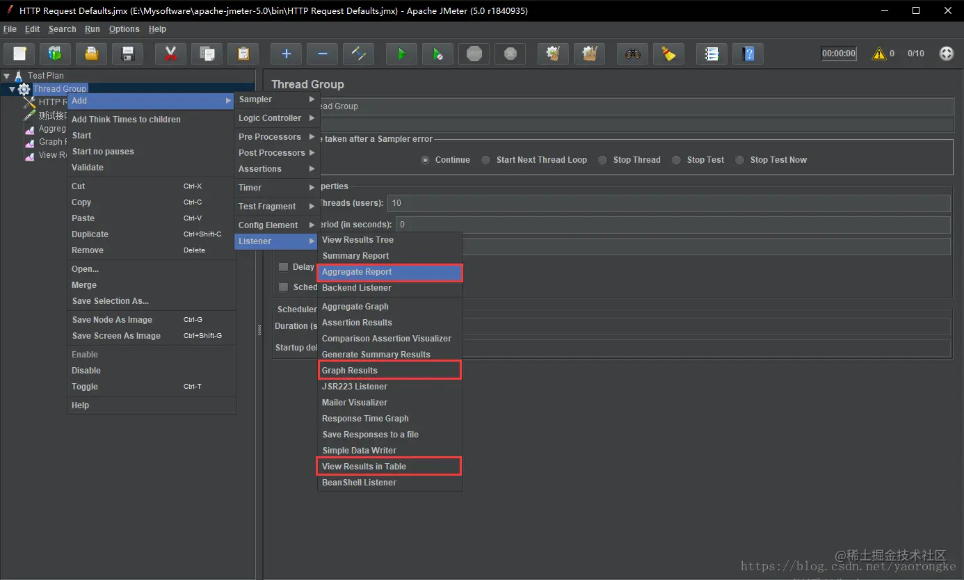
Task: Expand the Logic Controller submenu
Action: 277,118
